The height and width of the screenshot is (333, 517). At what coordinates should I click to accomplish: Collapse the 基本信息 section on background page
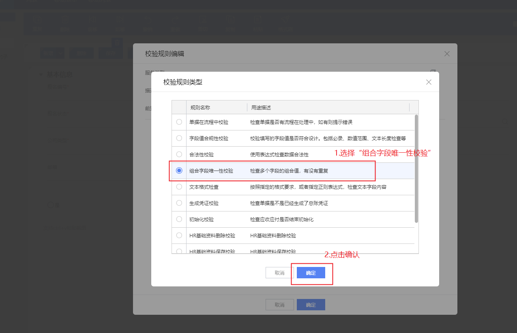coord(41,75)
